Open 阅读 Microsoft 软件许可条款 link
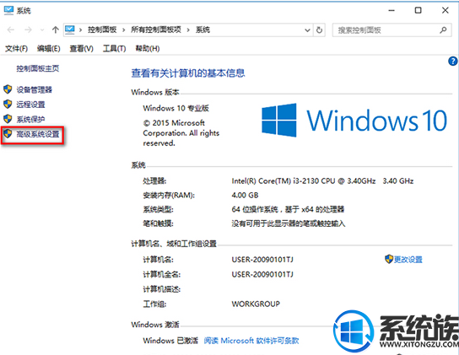459x355 pixels. [251, 341]
